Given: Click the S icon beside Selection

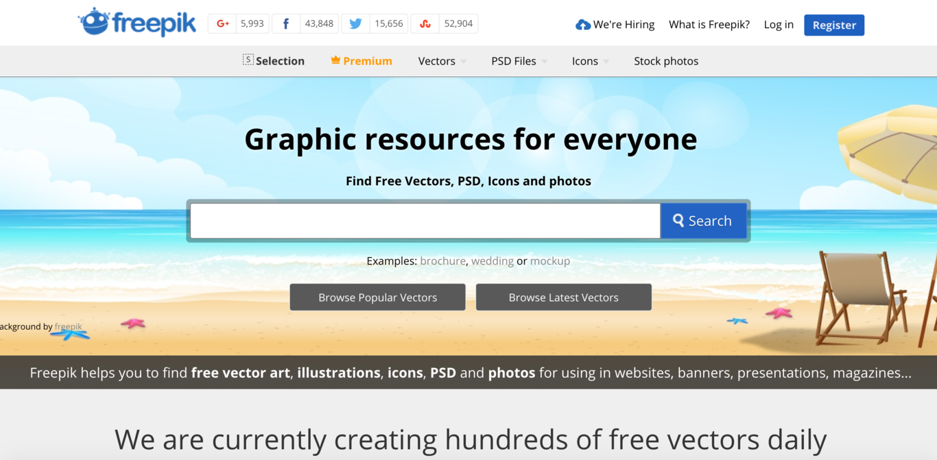Looking at the screenshot, I should (247, 60).
